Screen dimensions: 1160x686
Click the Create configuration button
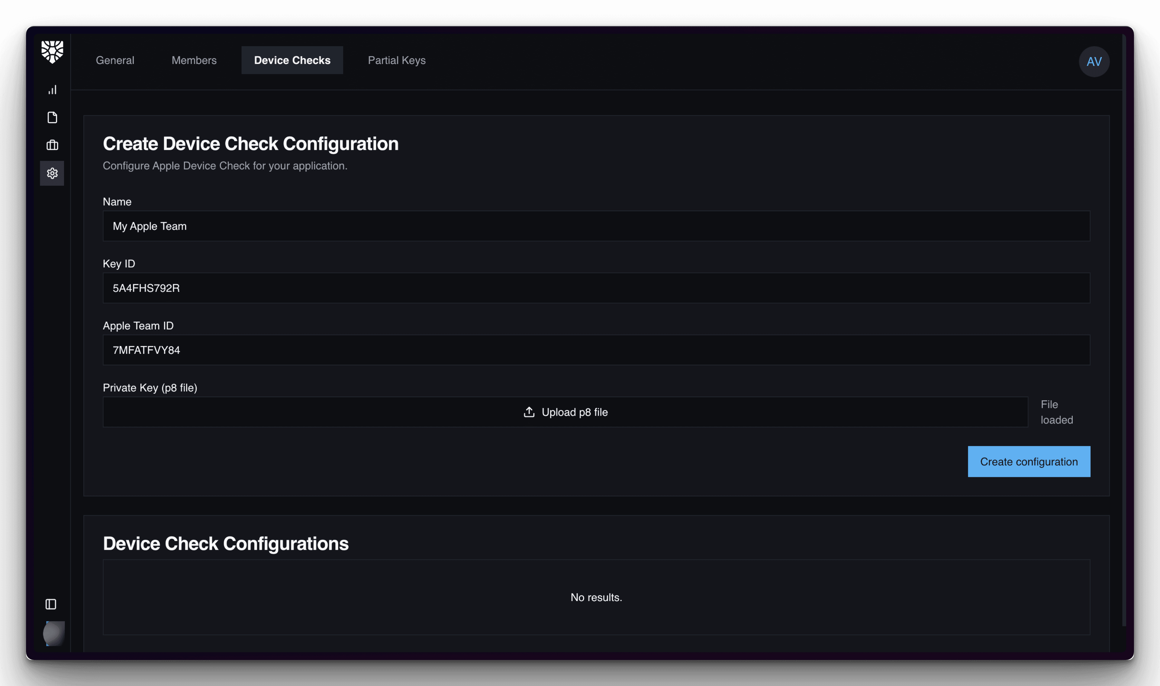pyautogui.click(x=1029, y=461)
